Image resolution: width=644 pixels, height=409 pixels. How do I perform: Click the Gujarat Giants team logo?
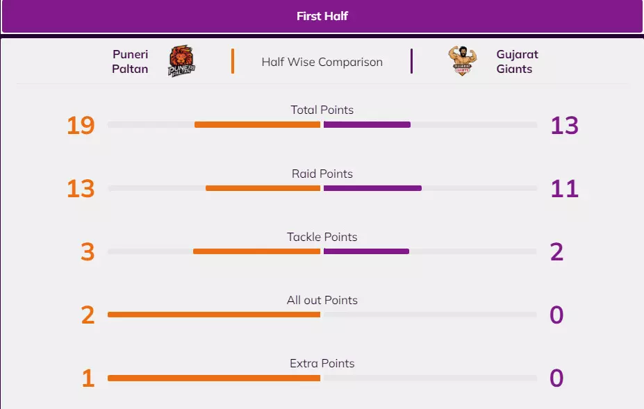[x=462, y=61]
